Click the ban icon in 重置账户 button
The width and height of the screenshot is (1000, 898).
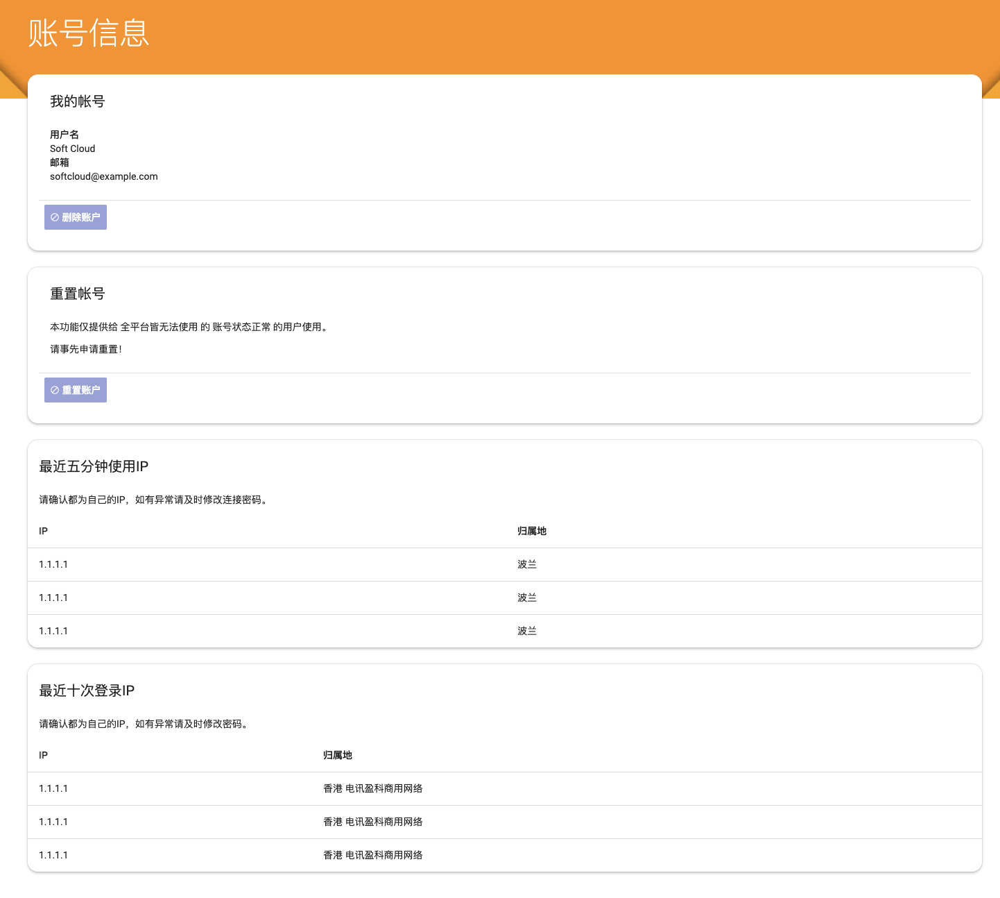point(55,390)
